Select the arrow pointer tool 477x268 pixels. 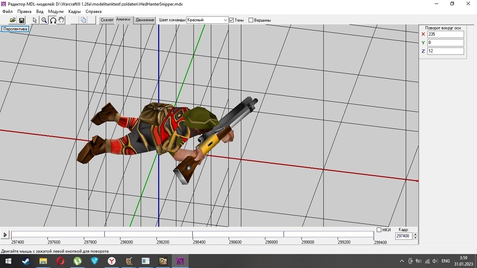pos(35,20)
